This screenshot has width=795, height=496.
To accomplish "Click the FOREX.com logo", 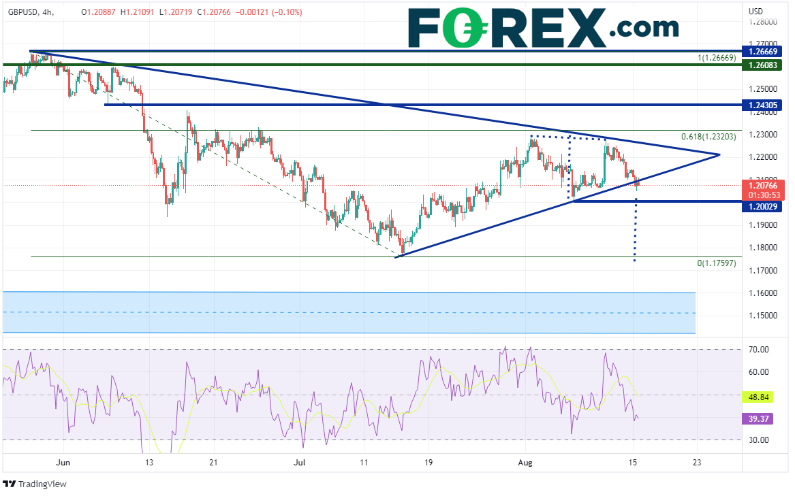I will click(543, 27).
